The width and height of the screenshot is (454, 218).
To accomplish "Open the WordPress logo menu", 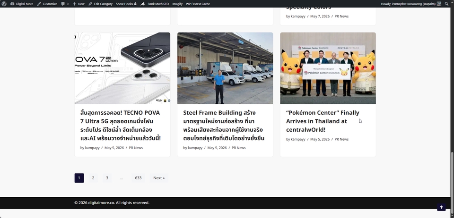I will [x=4, y=4].
